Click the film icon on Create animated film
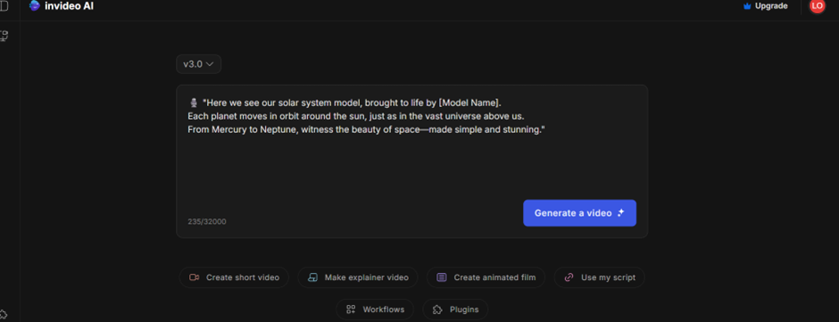839x322 pixels. pos(442,277)
